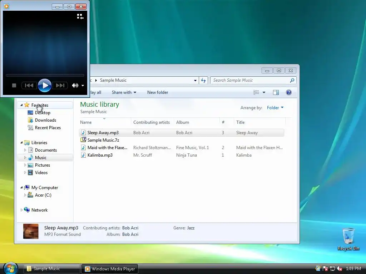This screenshot has width=366, height=274.
Task: Sort by Contributing artists column
Action: pyautogui.click(x=152, y=122)
